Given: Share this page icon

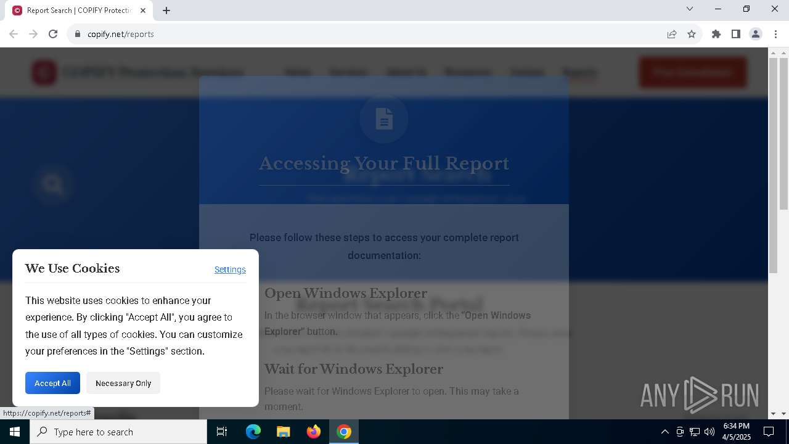Looking at the screenshot, I should coord(672,34).
